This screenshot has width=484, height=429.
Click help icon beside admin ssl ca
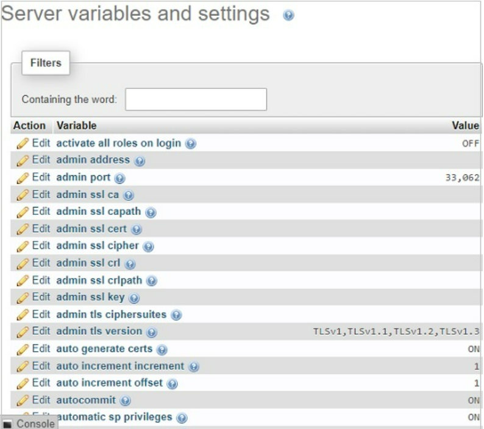129,195
